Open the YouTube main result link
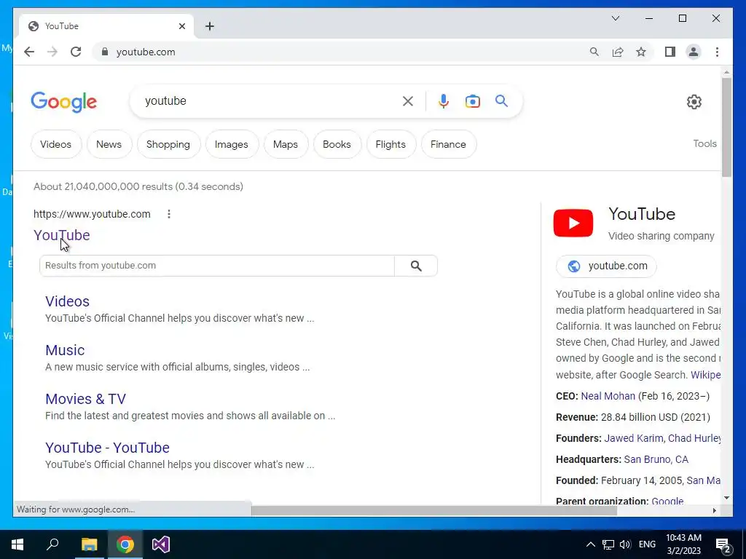Viewport: 746px width, 559px height. tap(62, 235)
